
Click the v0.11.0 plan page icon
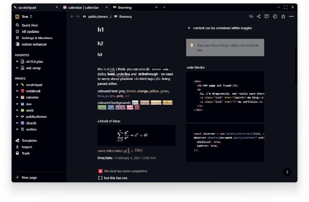[22, 61]
